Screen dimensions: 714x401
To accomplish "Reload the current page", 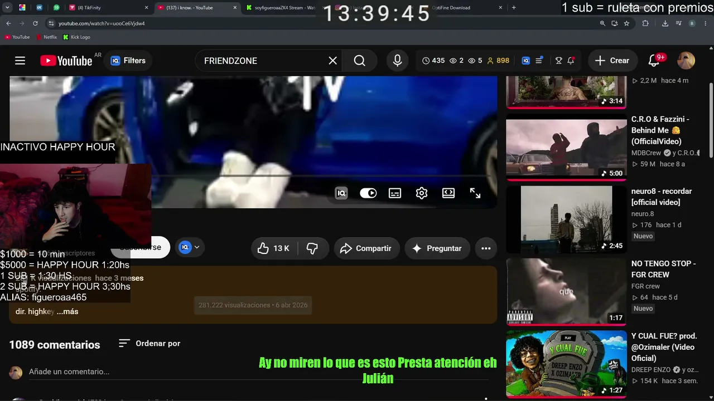I will [x=35, y=23].
